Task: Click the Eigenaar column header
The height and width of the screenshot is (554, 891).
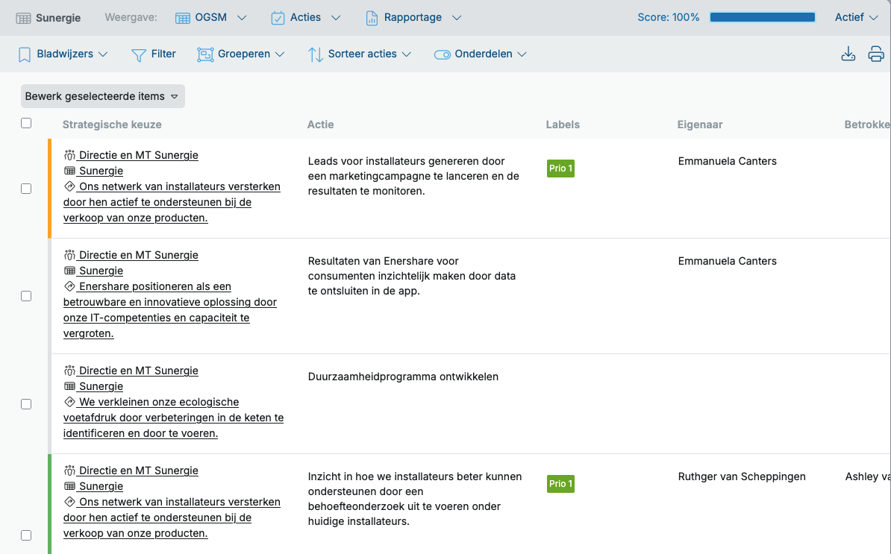Action: (699, 125)
